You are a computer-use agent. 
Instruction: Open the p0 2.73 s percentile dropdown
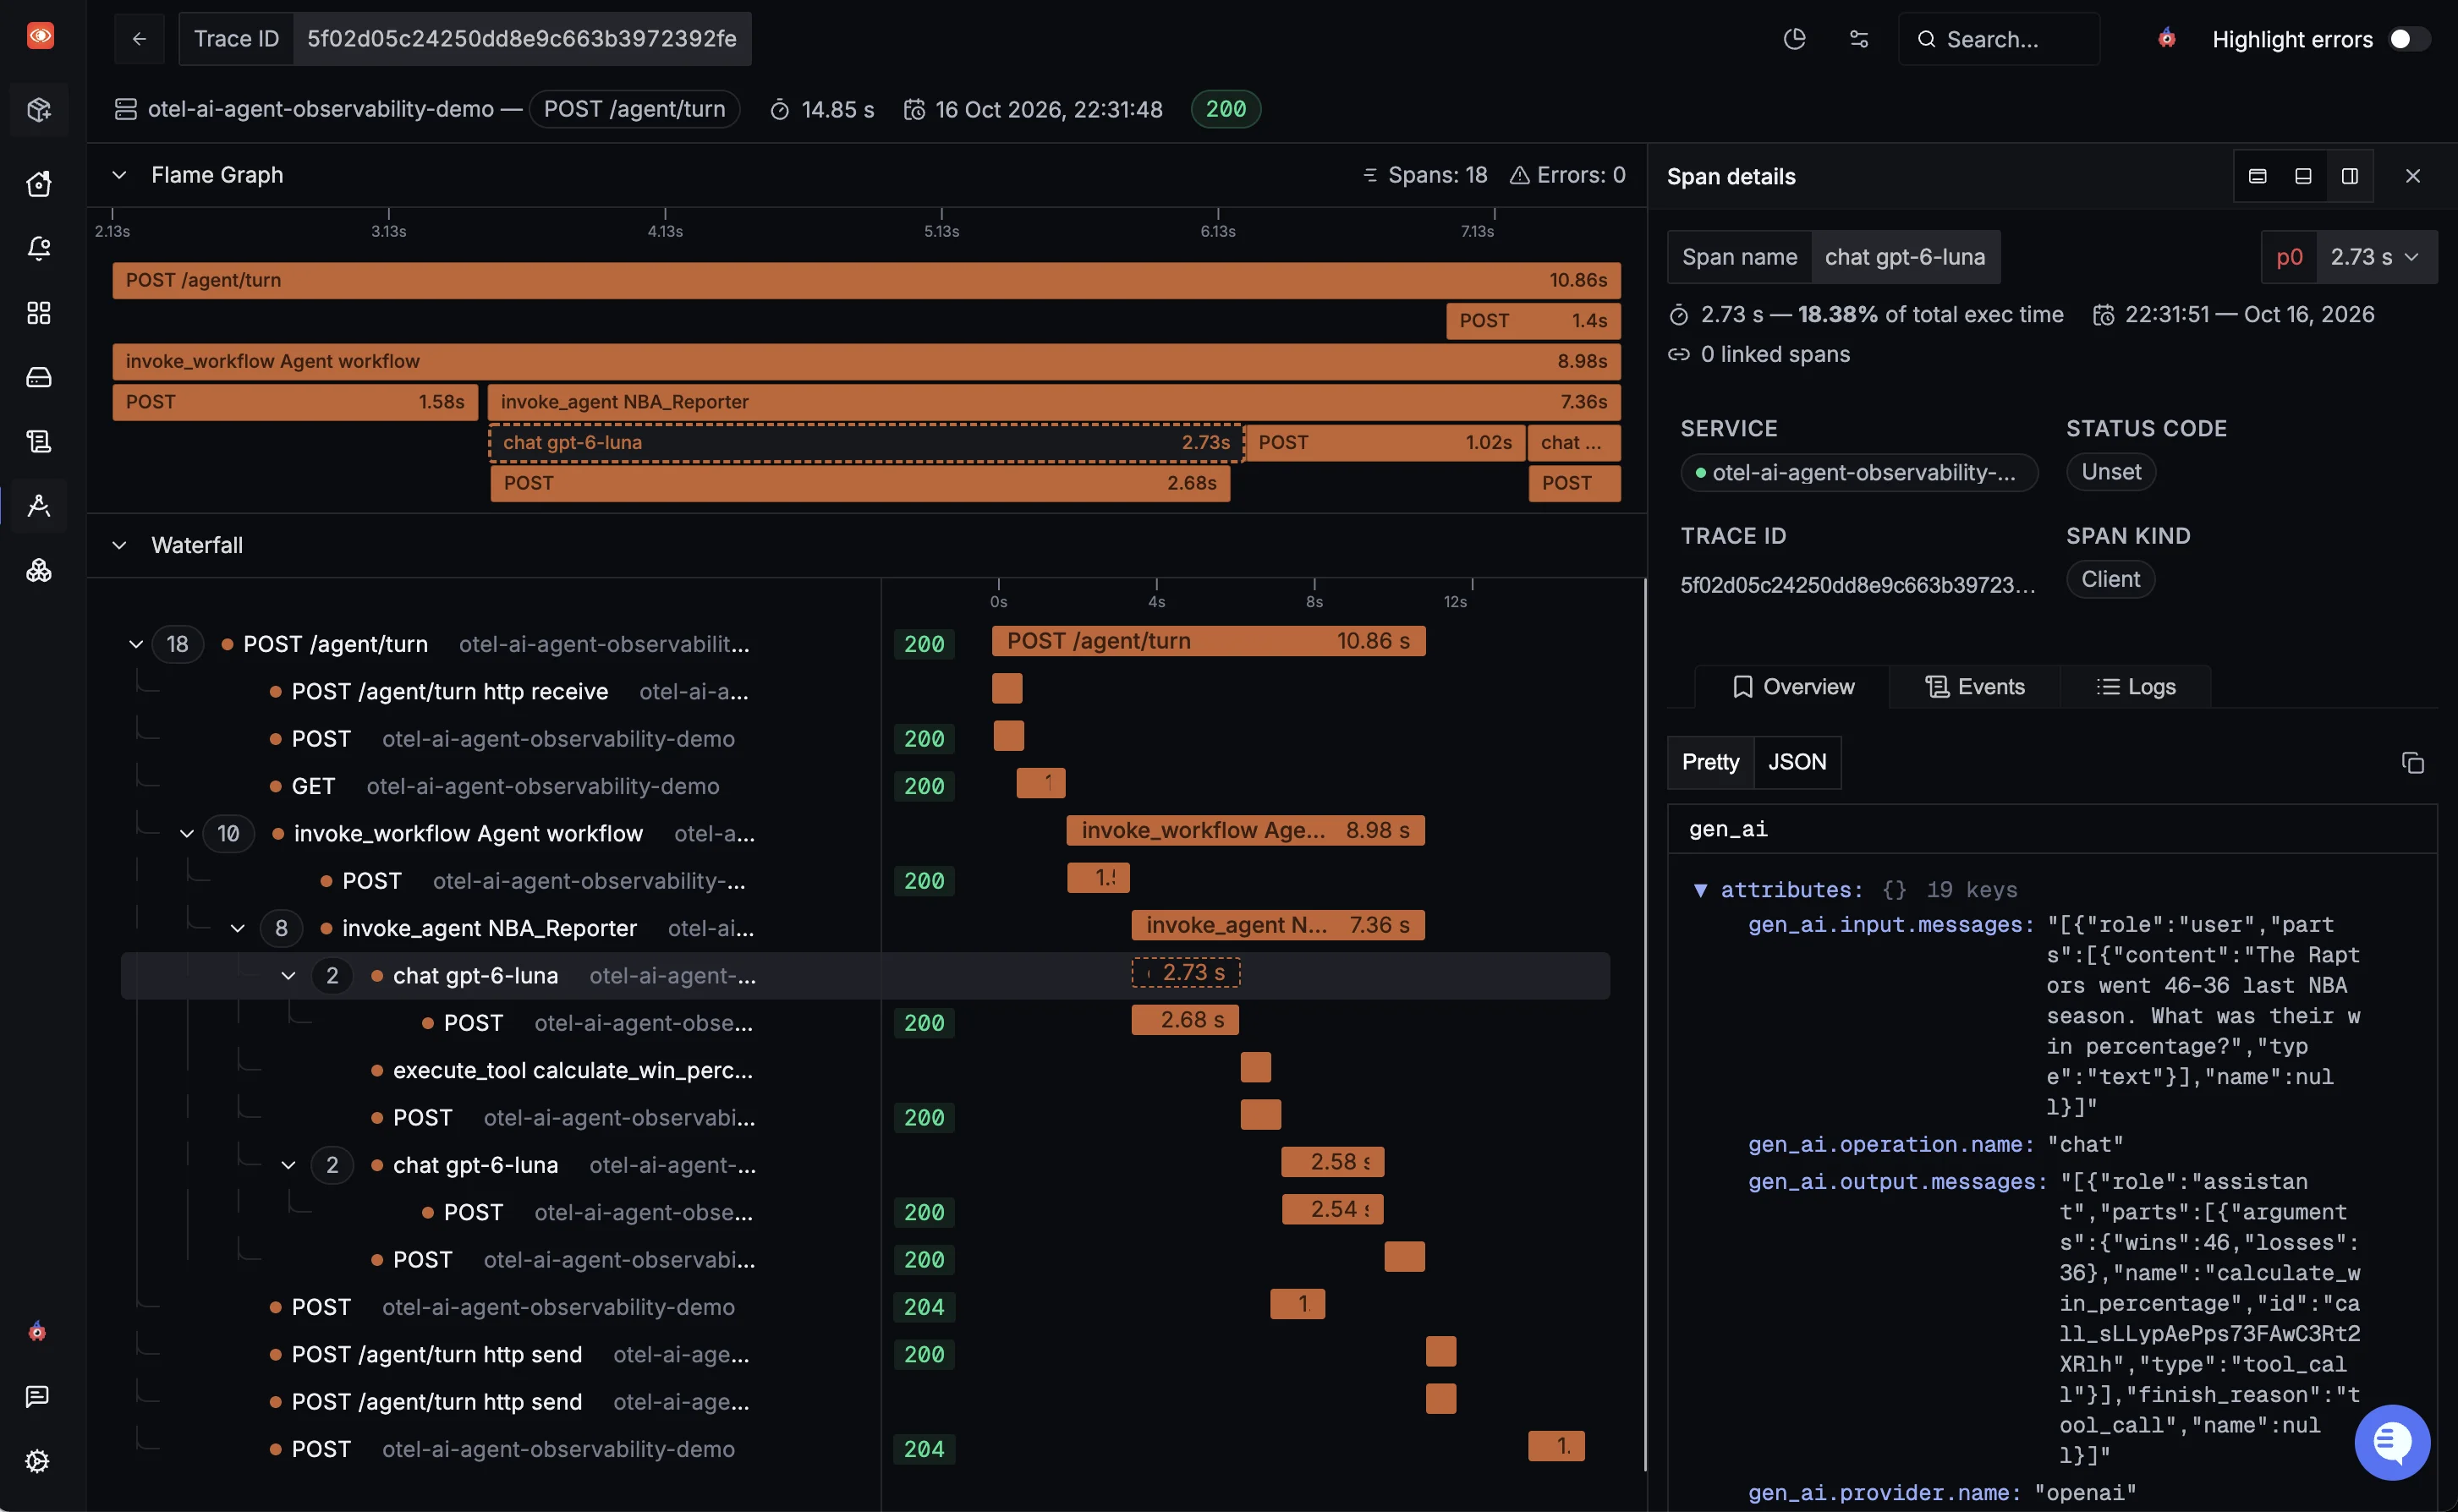click(2349, 257)
